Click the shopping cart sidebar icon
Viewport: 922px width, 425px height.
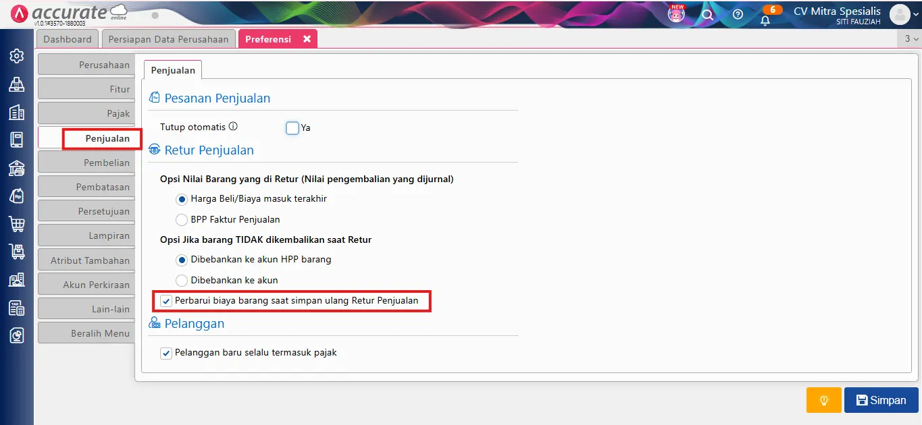tap(16, 224)
